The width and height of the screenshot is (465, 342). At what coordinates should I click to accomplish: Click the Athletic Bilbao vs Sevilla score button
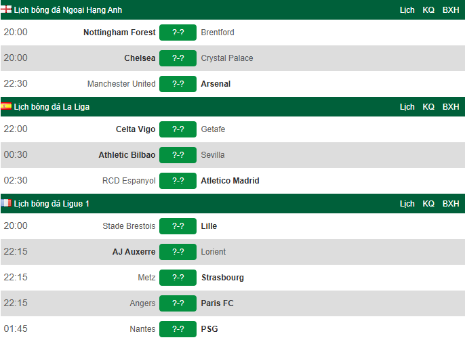point(178,155)
